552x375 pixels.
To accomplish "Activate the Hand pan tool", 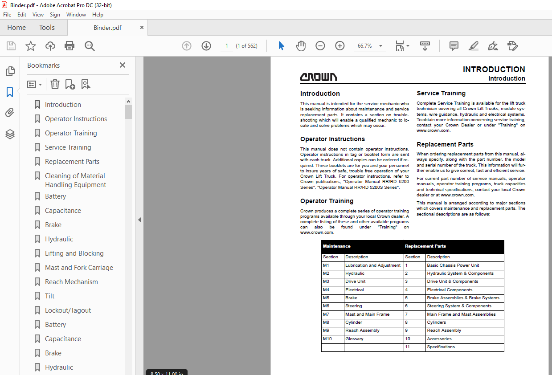I will [301, 46].
